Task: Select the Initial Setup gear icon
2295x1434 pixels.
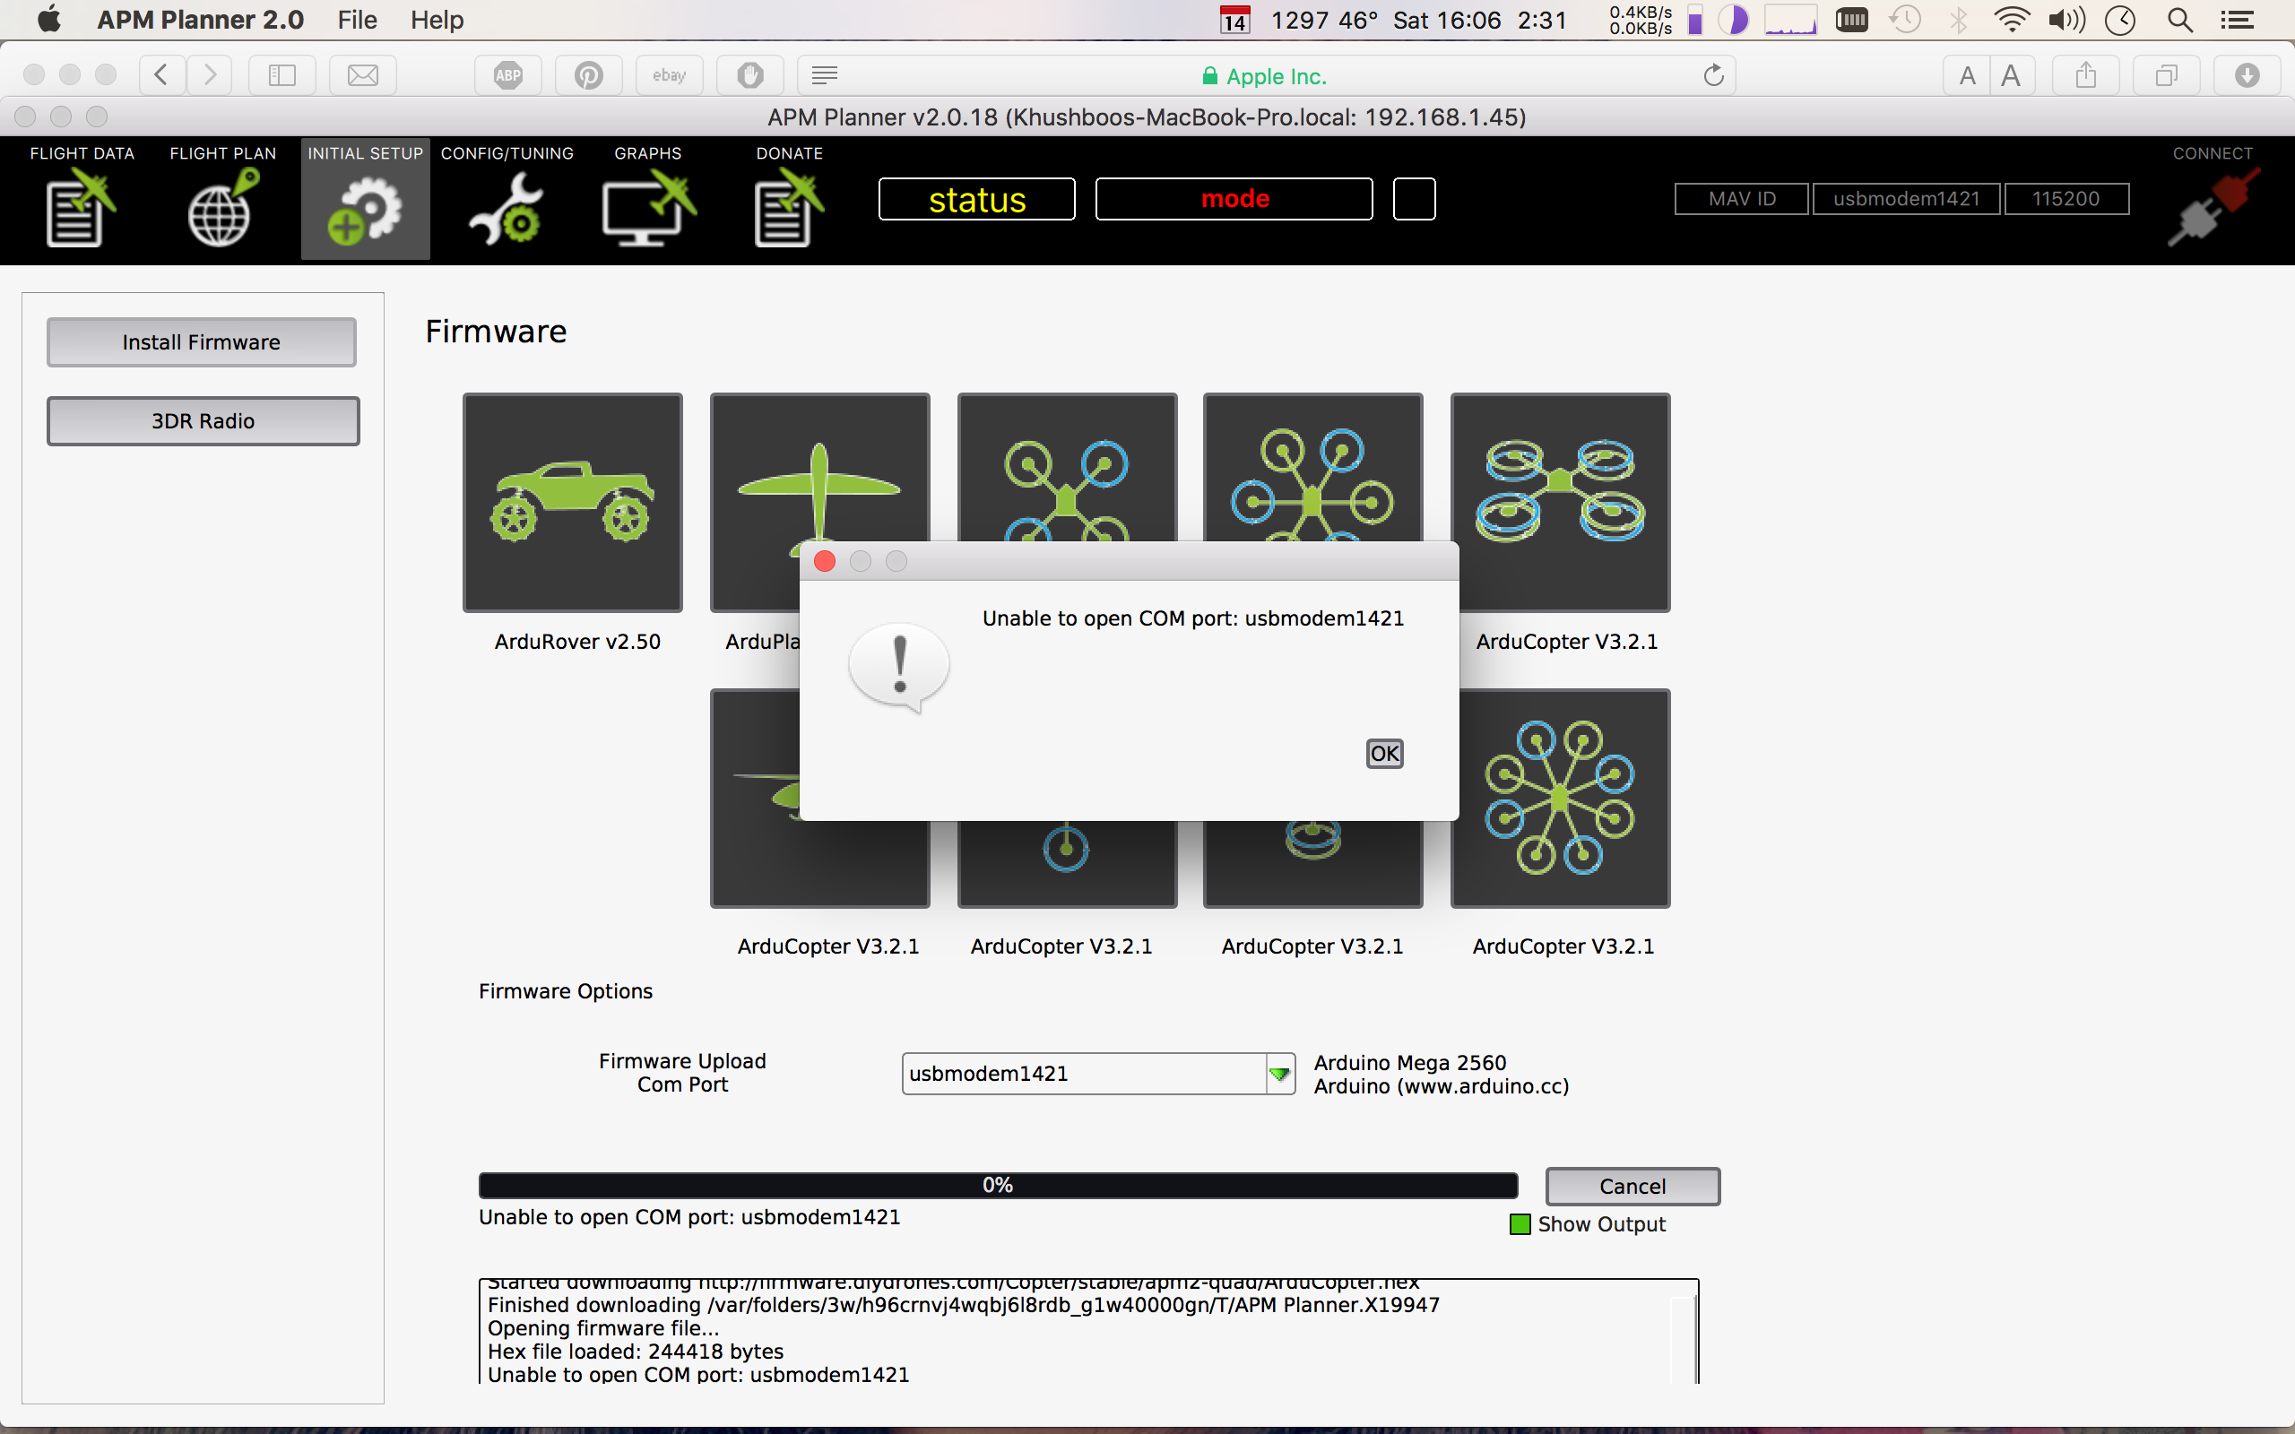Action: click(x=365, y=211)
